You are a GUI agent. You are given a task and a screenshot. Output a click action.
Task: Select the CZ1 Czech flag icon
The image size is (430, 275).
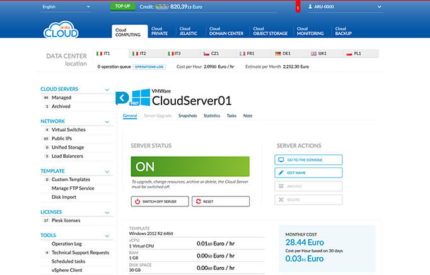tap(206, 53)
